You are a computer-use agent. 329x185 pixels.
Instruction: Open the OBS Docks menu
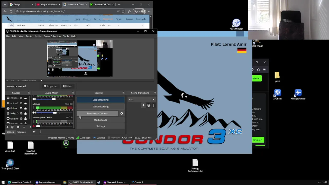point(29,36)
